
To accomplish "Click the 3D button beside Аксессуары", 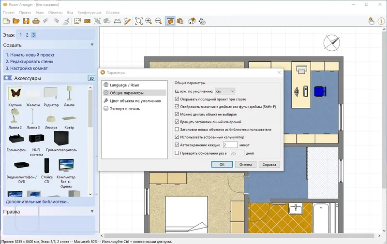I will click(x=91, y=78).
